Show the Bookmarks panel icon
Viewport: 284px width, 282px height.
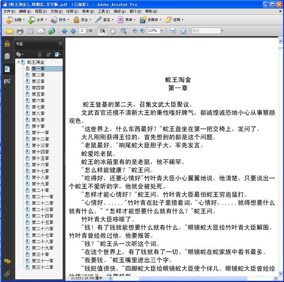click(7, 69)
